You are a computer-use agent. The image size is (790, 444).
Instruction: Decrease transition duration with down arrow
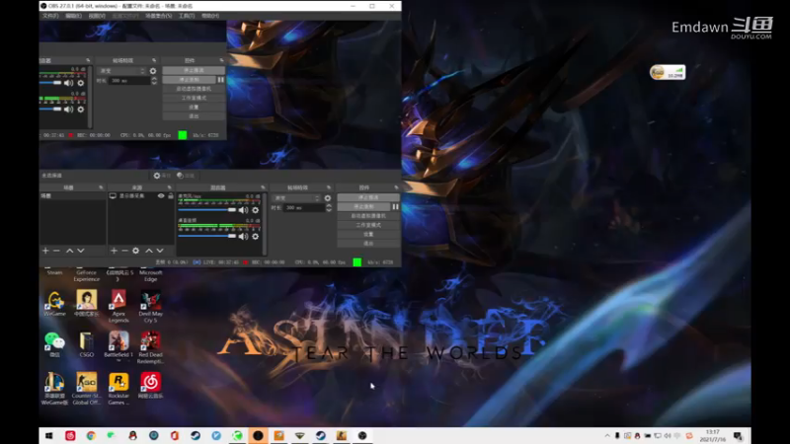click(329, 209)
